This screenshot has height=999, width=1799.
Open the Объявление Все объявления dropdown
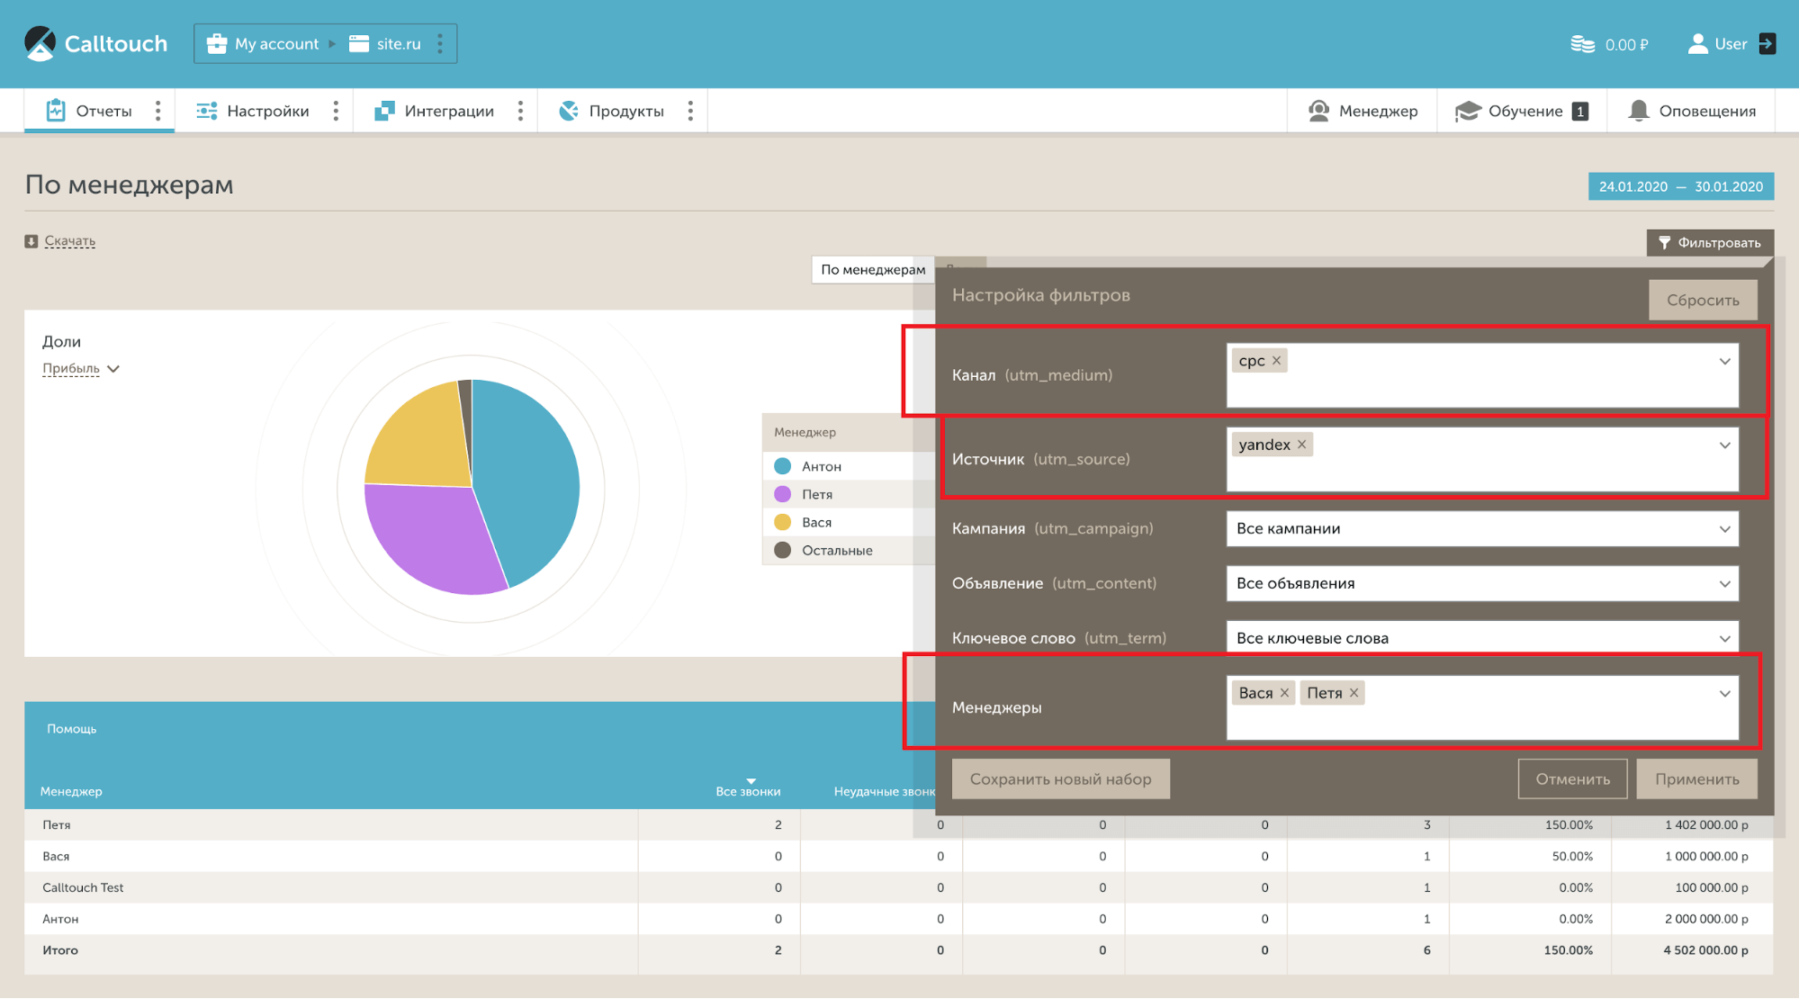click(1482, 583)
